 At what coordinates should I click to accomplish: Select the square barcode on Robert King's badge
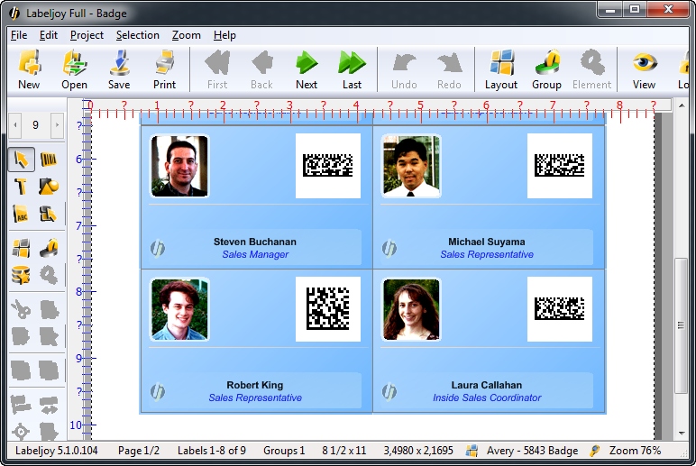[328, 309]
